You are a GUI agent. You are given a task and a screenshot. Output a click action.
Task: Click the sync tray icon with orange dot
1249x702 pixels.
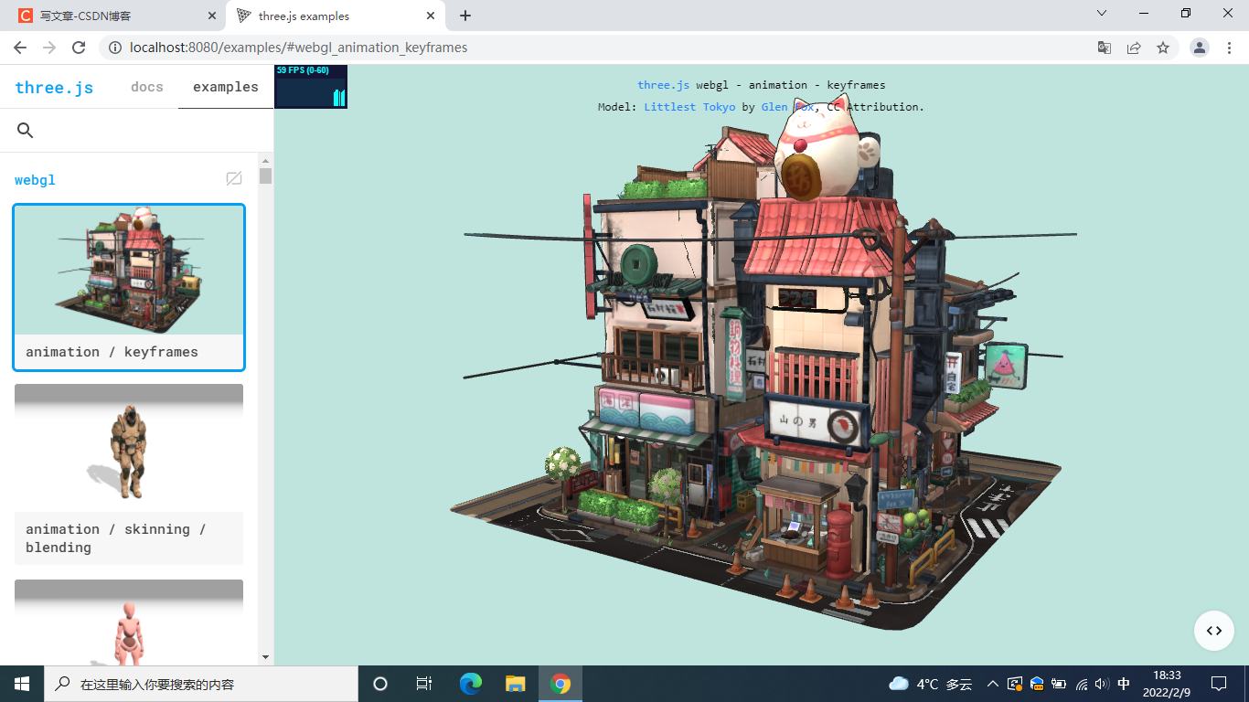pyautogui.click(x=1015, y=684)
